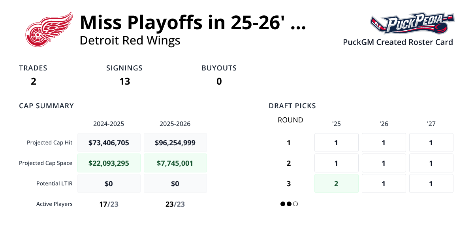This screenshot has width=474, height=248.
Task: Click the round 1 '27 draft pick box
Action: (x=431, y=143)
